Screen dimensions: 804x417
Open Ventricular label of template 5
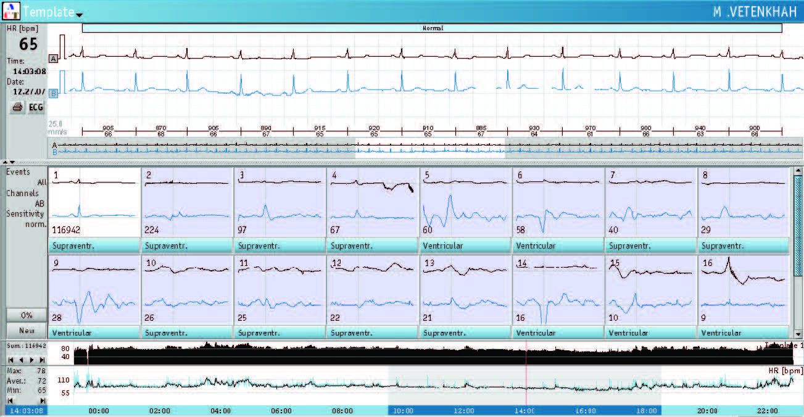(x=465, y=246)
